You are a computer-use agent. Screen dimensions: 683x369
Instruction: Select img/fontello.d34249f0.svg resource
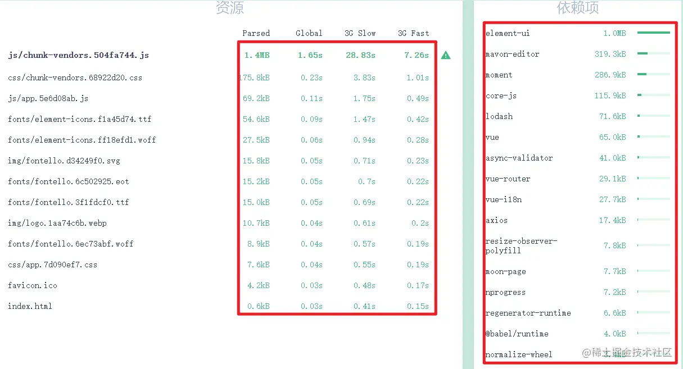pyautogui.click(x=64, y=161)
